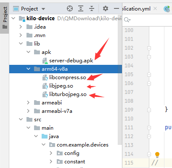
Task: Toggle code fold marker at line 106
Action: click(149, 83)
